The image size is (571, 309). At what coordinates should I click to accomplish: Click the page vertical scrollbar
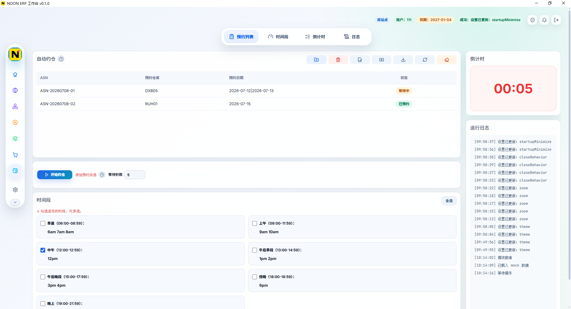pyautogui.click(x=569, y=146)
